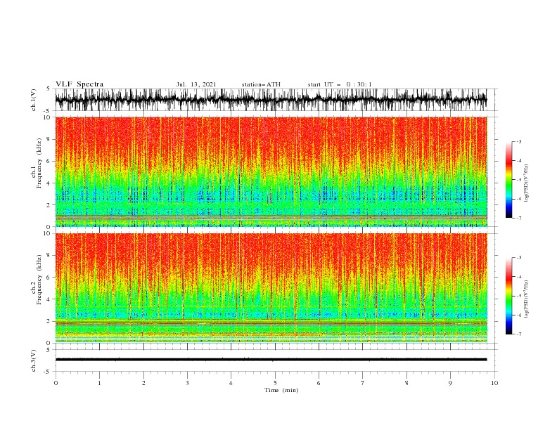
Task: Click inside the ch.2 spectrogram panel
Action: click(271, 288)
